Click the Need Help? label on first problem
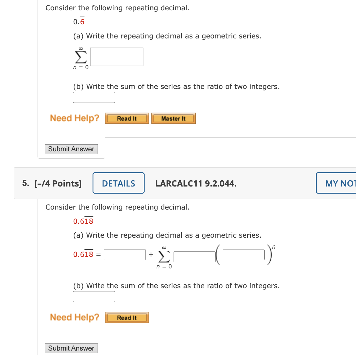This screenshot has height=355, width=356. pyautogui.click(x=75, y=118)
